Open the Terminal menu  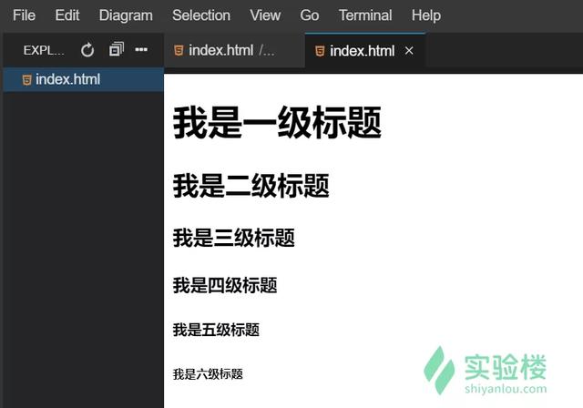click(x=365, y=15)
